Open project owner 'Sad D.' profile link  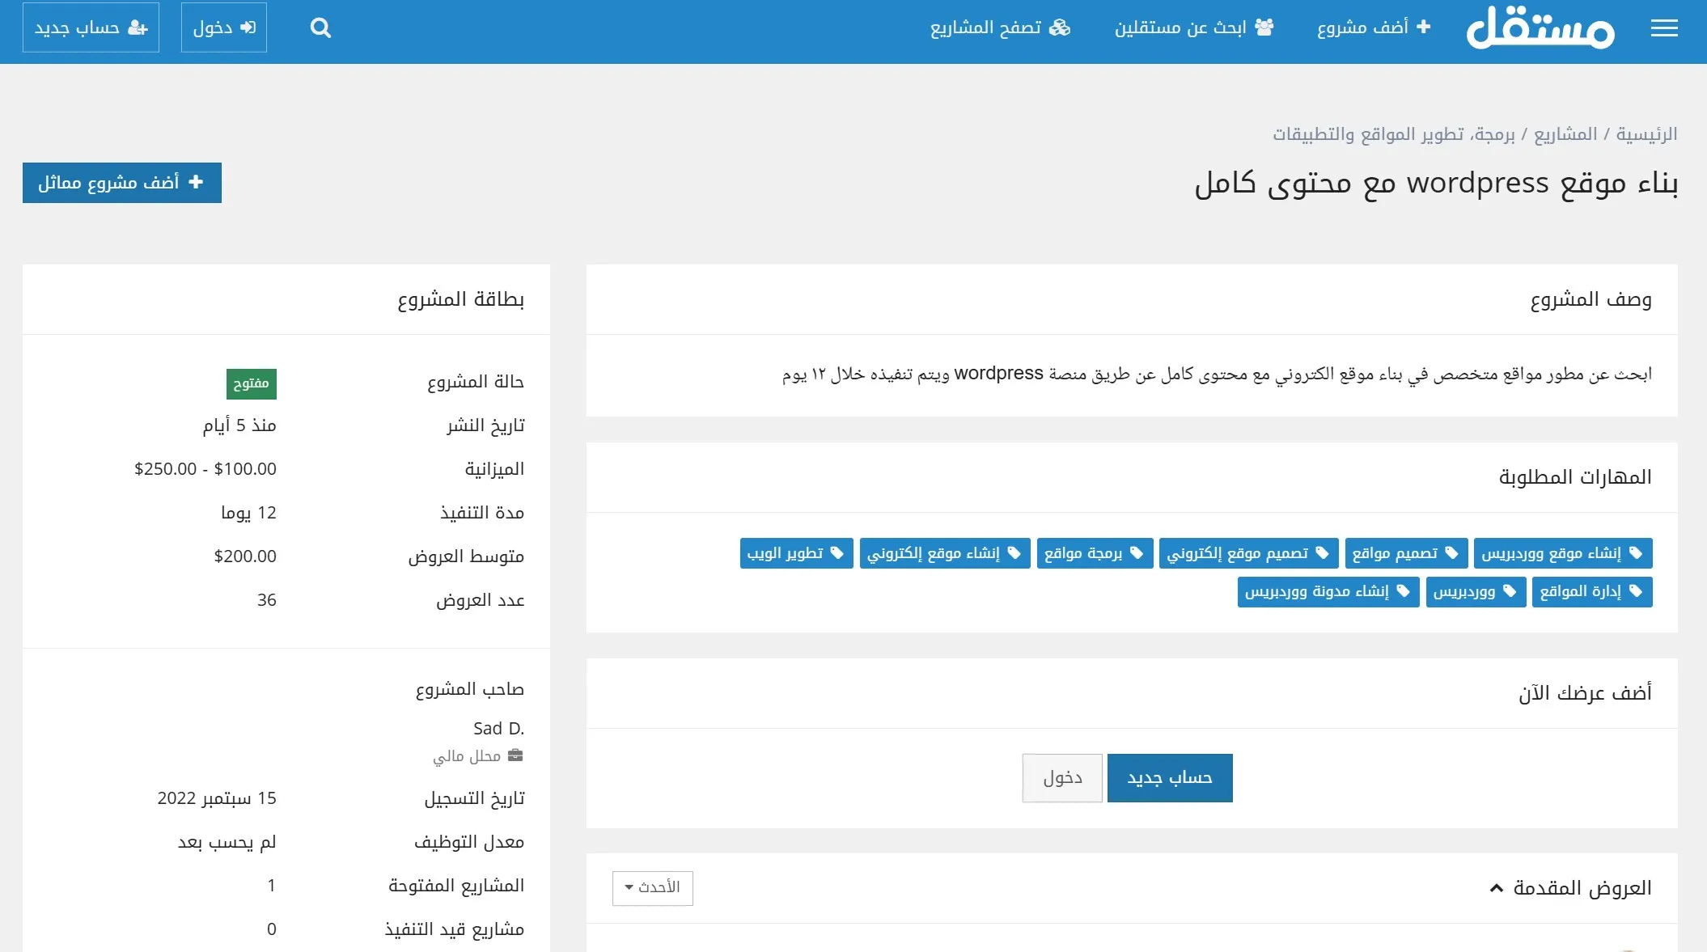coord(498,728)
